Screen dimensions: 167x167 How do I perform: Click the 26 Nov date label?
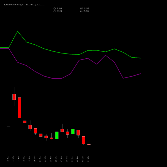(56, 159)
